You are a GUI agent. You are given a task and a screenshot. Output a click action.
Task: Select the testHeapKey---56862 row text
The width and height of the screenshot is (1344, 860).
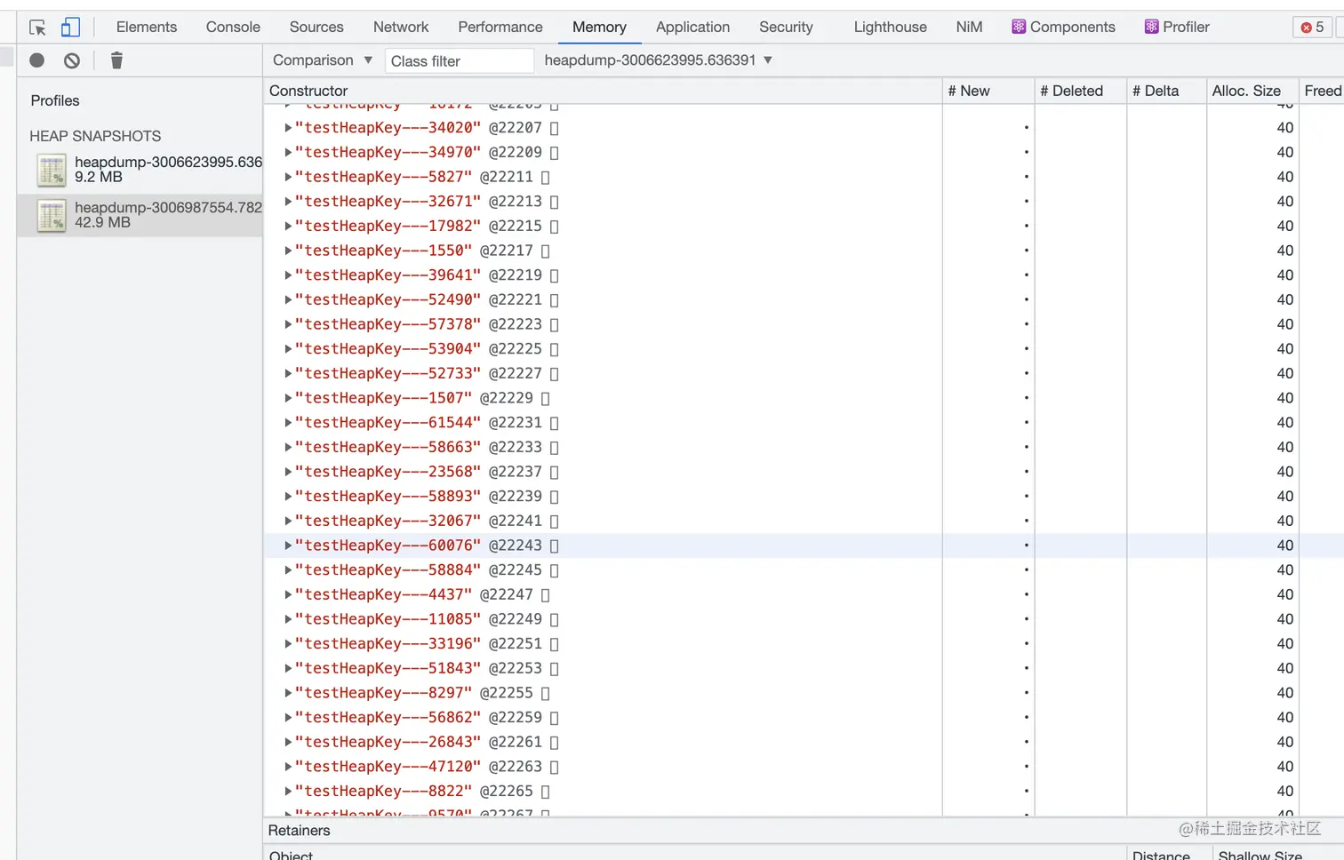pyautogui.click(x=388, y=718)
